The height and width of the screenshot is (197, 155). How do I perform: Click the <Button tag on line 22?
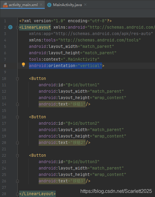37,156
